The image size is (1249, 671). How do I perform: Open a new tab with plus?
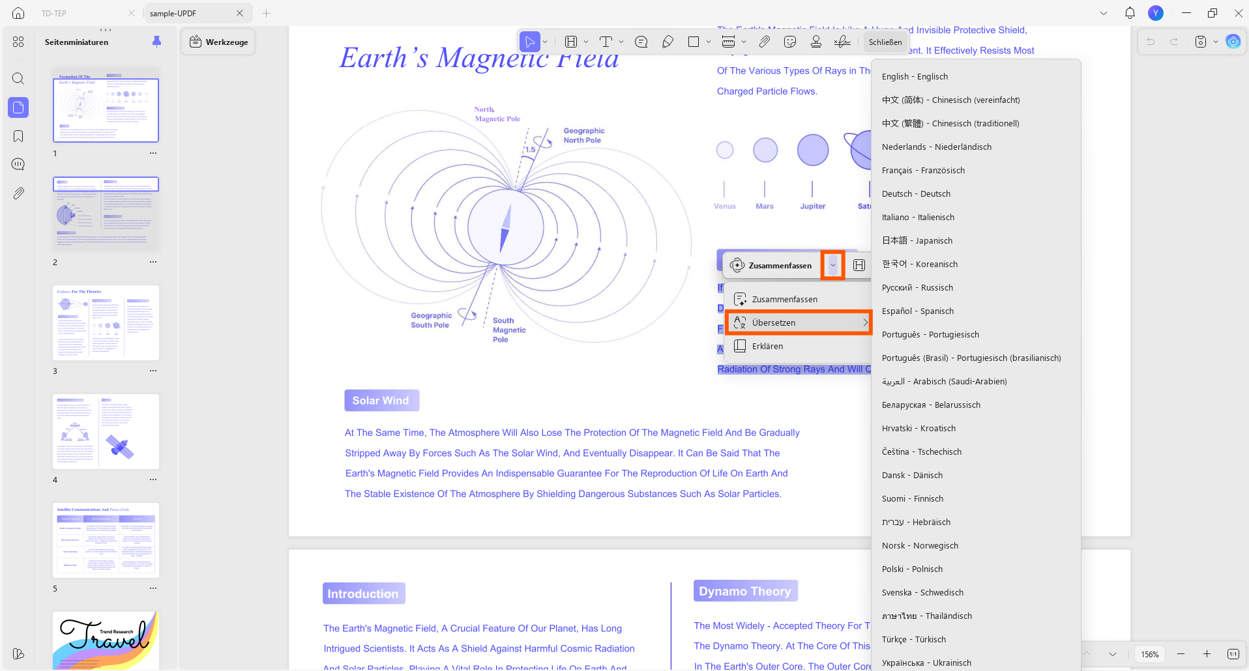tap(267, 13)
